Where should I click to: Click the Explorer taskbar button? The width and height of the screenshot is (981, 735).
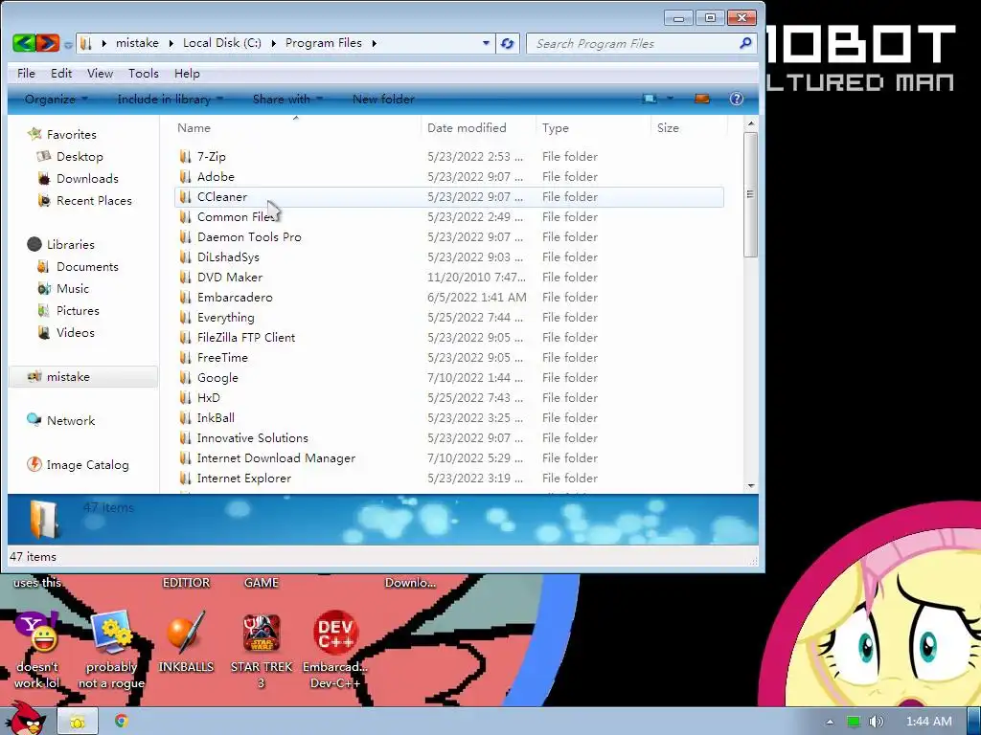(78, 722)
